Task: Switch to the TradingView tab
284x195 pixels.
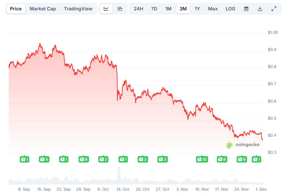Action: (x=78, y=8)
